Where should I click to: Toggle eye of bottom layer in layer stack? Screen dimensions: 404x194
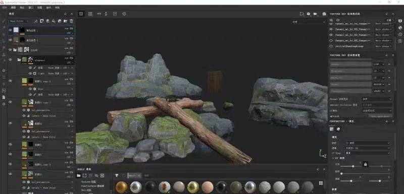click(10, 174)
